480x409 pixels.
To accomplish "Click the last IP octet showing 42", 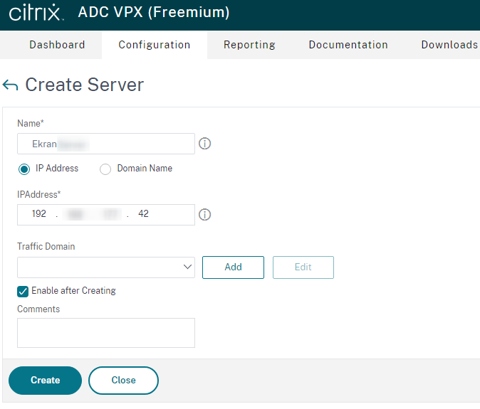I will coord(143,214).
